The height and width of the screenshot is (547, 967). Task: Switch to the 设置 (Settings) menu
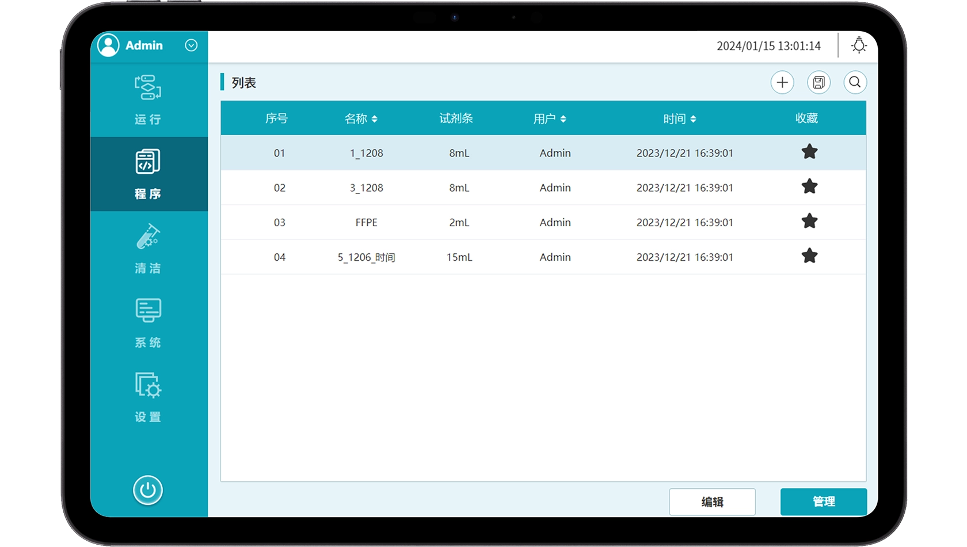(x=148, y=397)
